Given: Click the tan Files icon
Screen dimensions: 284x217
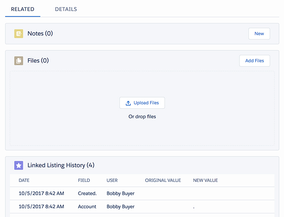Looking at the screenshot, I should click(19, 61).
